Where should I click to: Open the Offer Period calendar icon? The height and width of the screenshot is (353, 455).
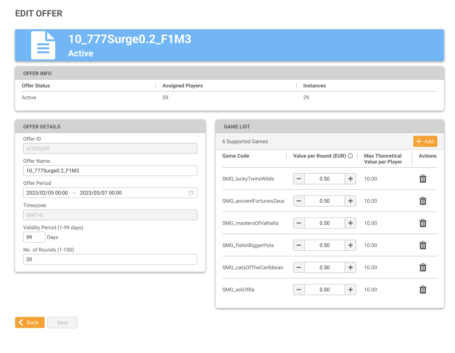click(191, 193)
